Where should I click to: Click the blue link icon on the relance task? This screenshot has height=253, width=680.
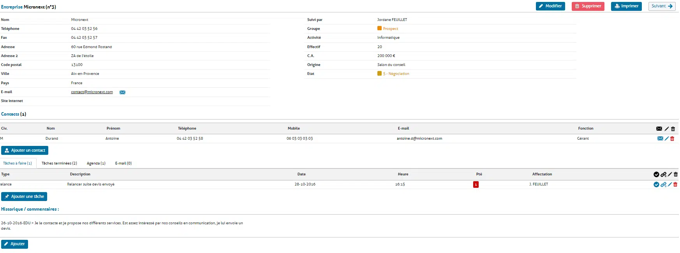(x=663, y=185)
